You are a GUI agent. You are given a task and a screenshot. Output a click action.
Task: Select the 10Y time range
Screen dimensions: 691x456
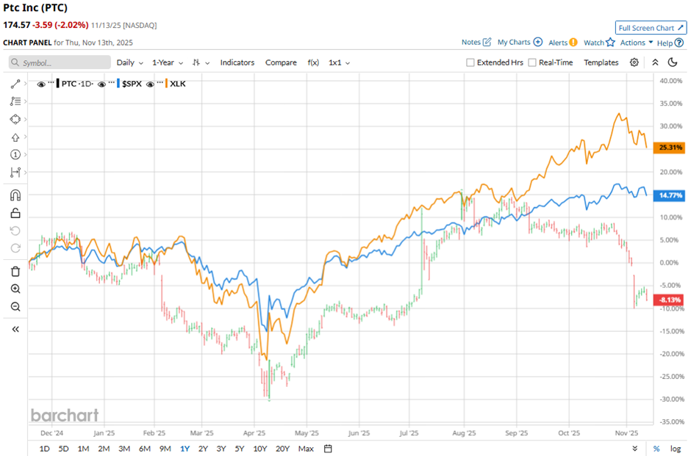click(x=260, y=449)
